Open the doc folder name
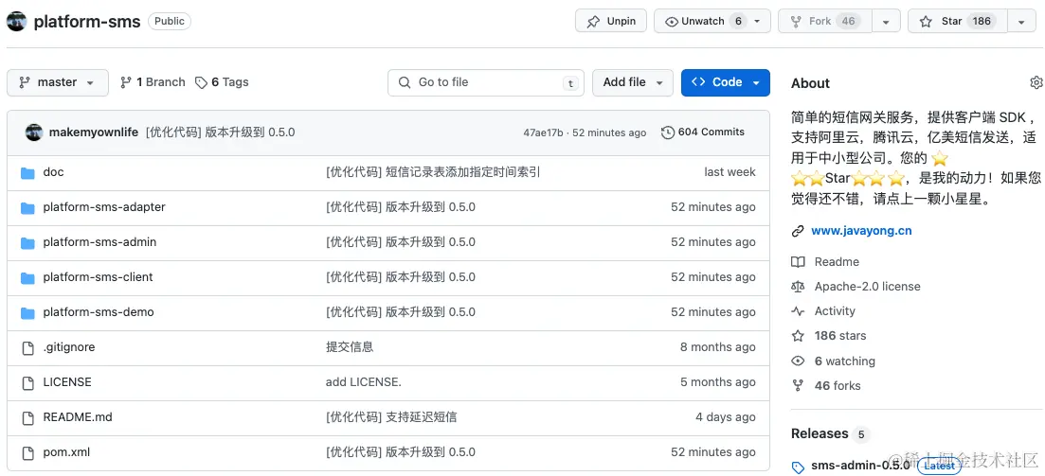Image resolution: width=1045 pixels, height=476 pixels. coord(53,172)
